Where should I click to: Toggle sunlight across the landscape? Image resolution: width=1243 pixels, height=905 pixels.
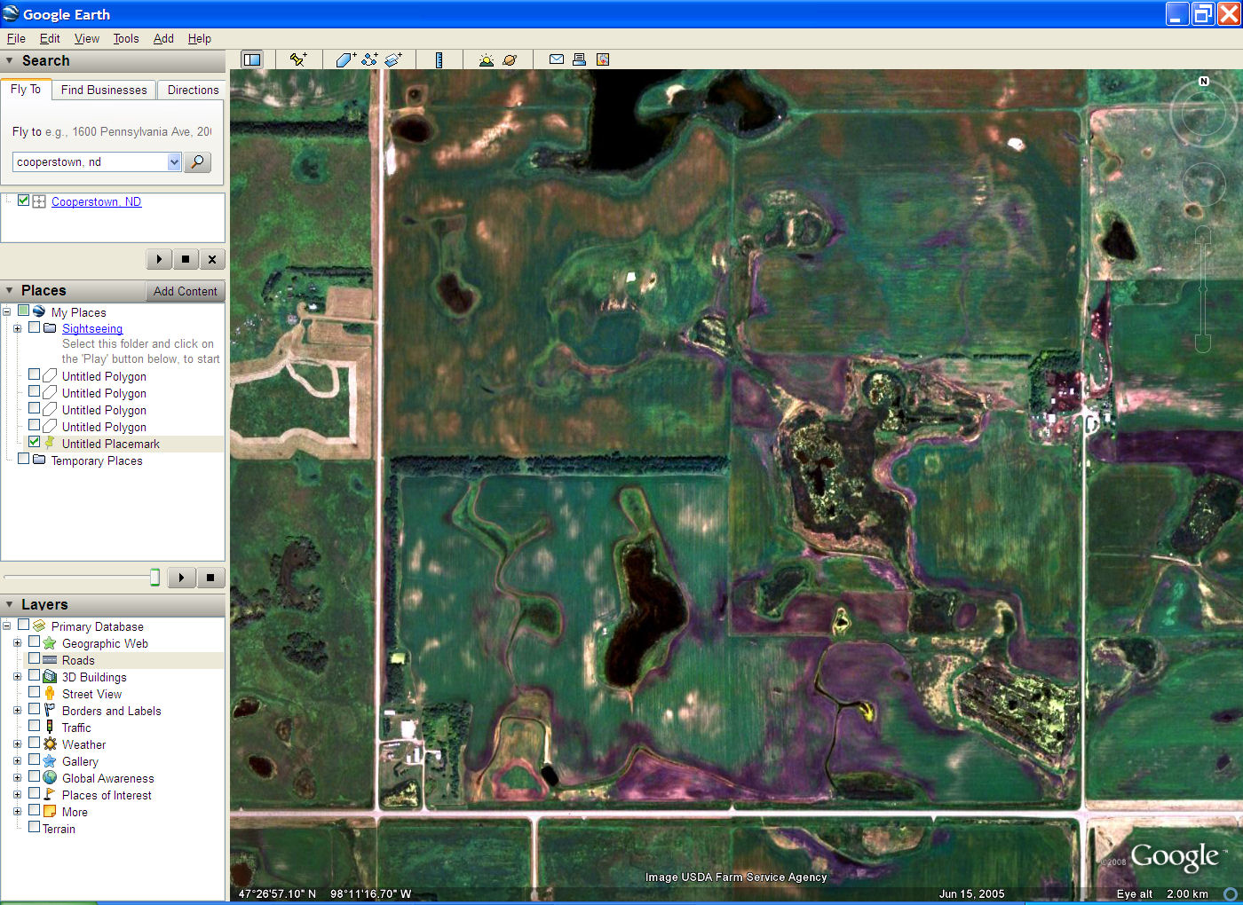pyautogui.click(x=486, y=59)
